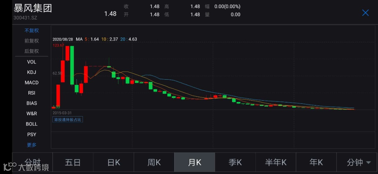Show the BOLL indicator
The image size is (378, 174).
pos(31,124)
